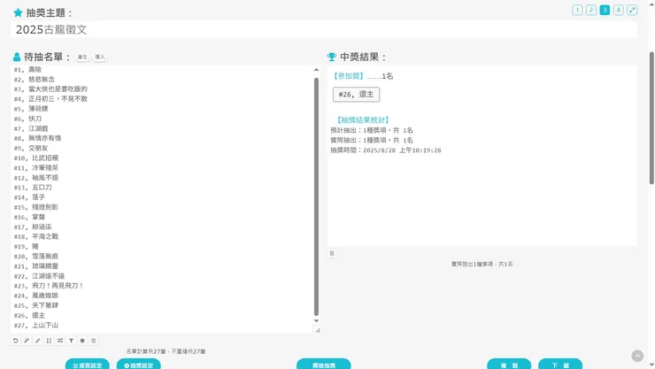Switch to layout 2

click(591, 10)
